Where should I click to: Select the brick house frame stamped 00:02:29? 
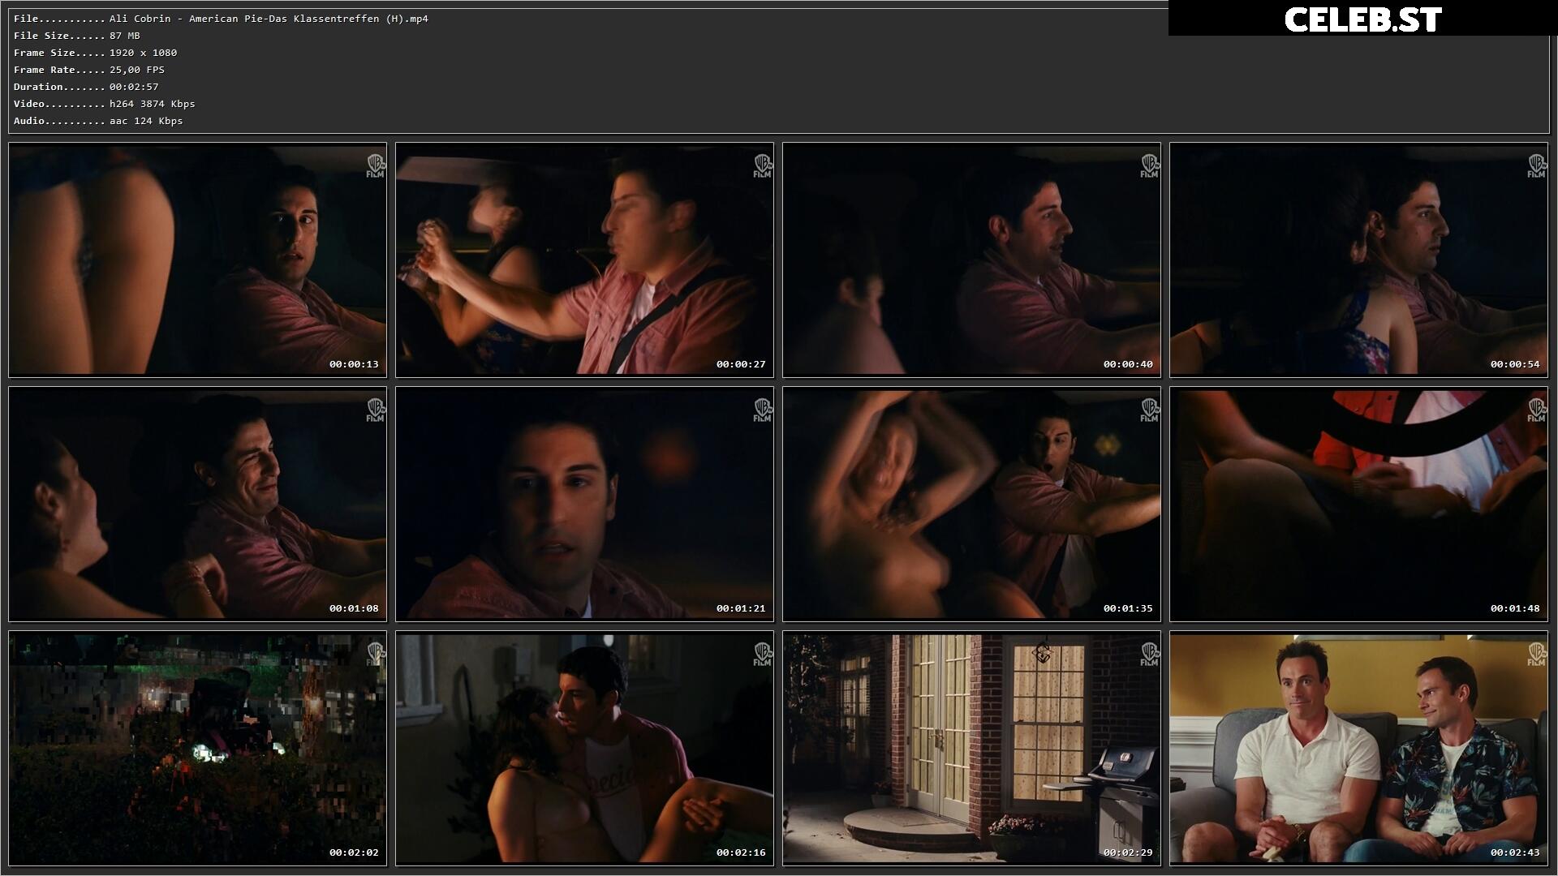(x=971, y=748)
